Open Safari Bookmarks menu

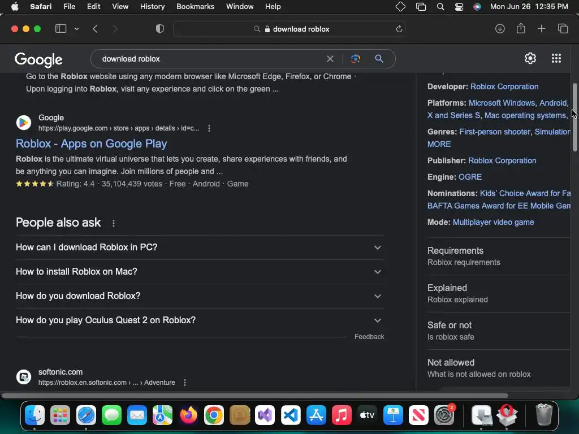[x=195, y=7]
